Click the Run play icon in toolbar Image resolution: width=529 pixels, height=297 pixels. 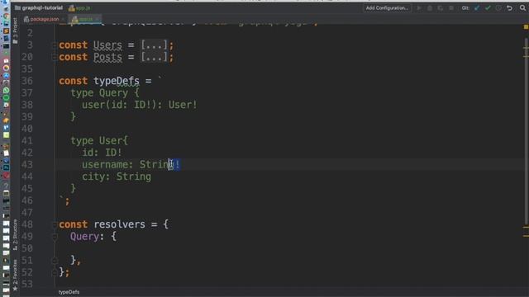[x=419, y=7]
